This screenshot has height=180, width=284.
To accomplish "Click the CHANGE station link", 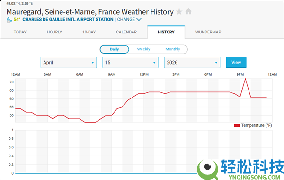I will pos(126,19).
